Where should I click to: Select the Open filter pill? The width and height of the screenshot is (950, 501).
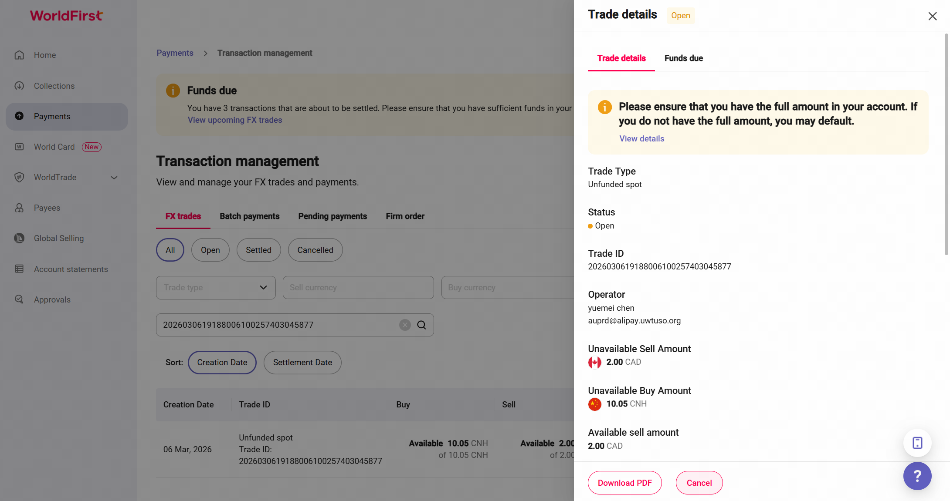(x=210, y=250)
